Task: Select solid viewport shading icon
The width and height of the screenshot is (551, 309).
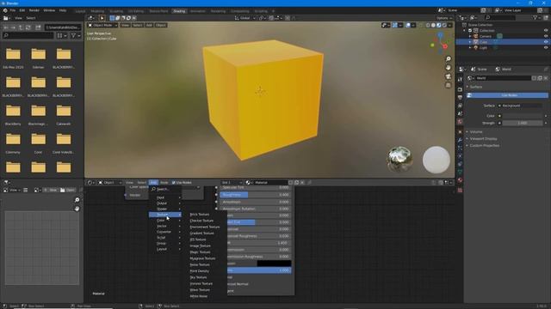Action: tap(433, 25)
